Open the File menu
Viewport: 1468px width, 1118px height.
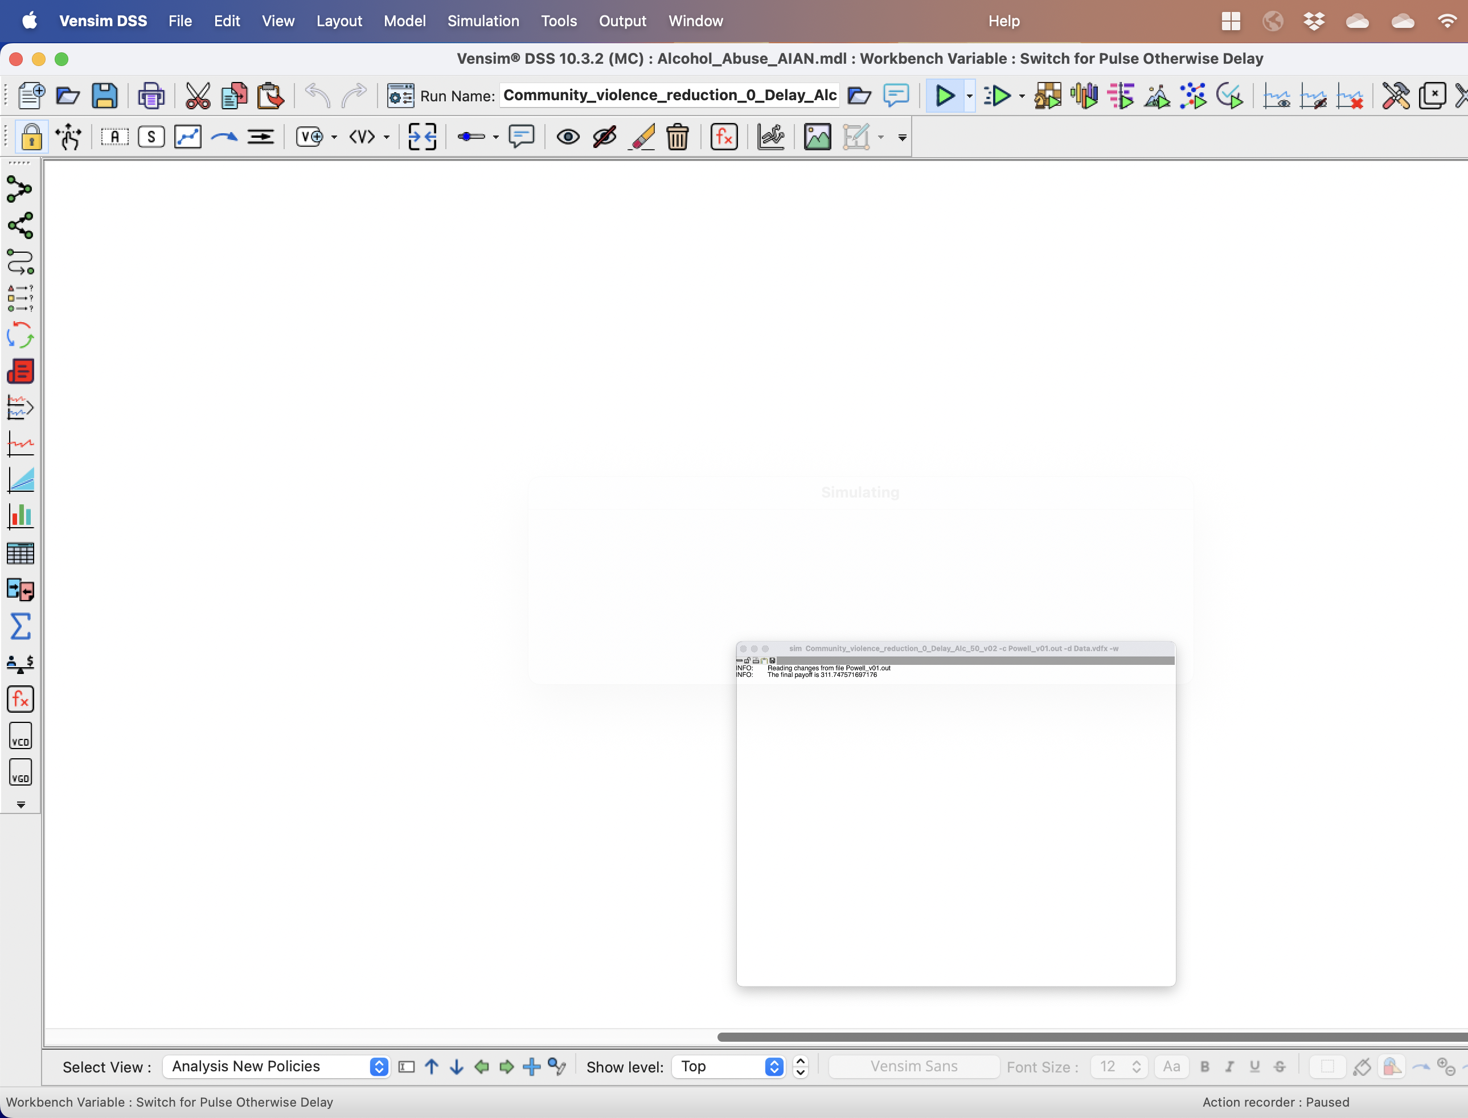pos(180,20)
